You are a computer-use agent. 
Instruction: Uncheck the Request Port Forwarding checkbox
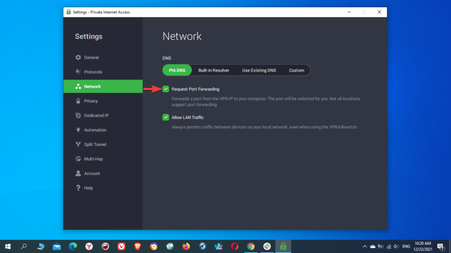pos(166,89)
